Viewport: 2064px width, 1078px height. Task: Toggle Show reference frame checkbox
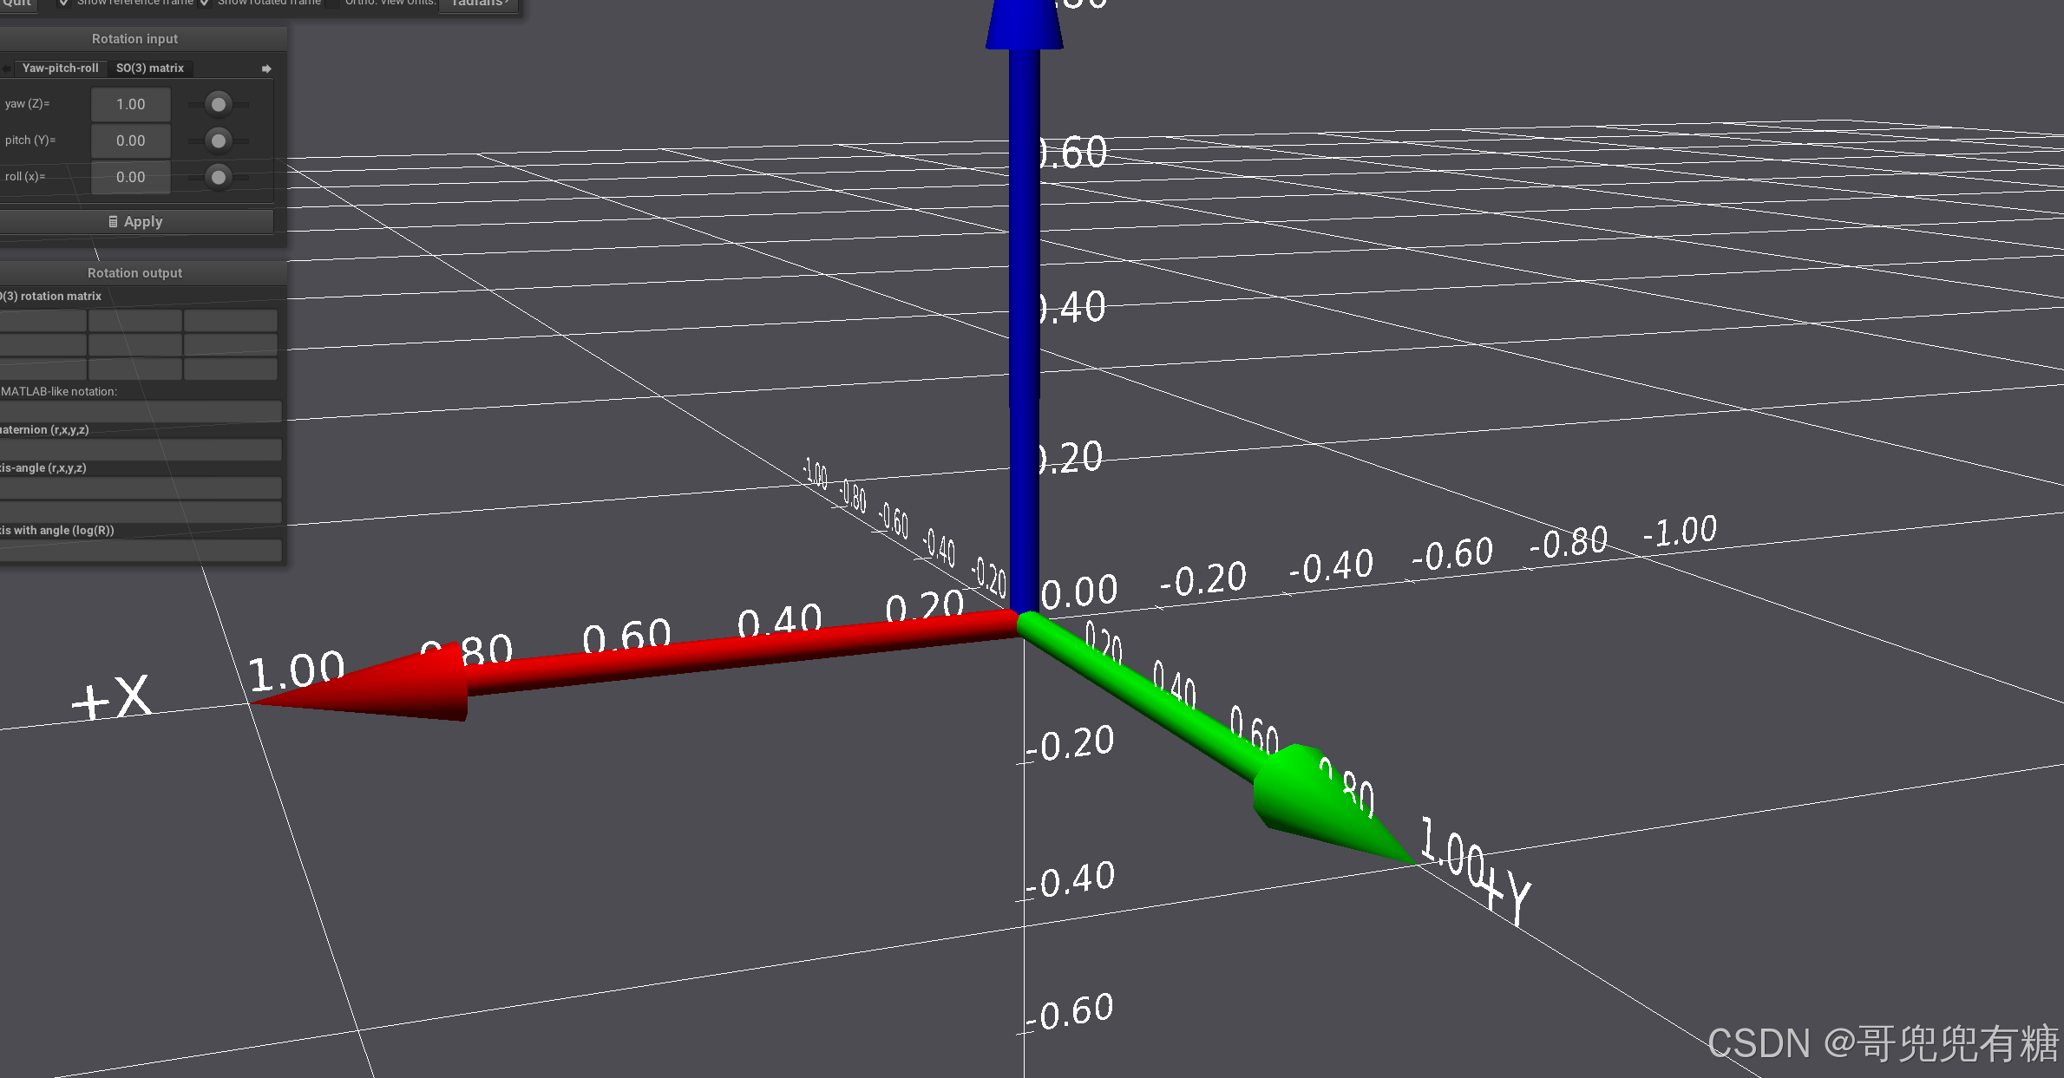point(63,3)
